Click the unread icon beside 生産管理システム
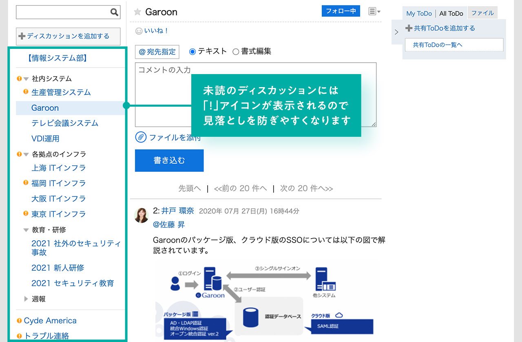The height and width of the screenshot is (342, 522). 26,92
